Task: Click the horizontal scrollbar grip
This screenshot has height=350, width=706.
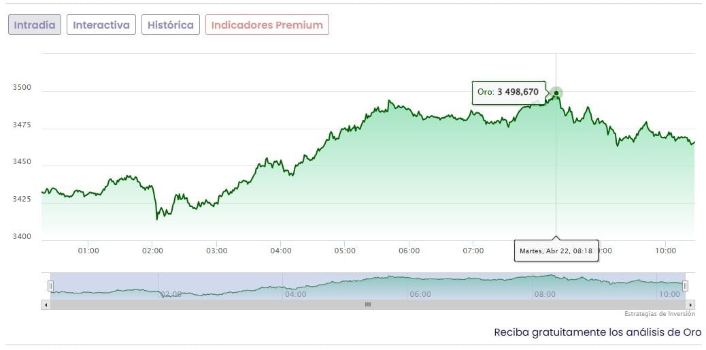Action: 368,304
